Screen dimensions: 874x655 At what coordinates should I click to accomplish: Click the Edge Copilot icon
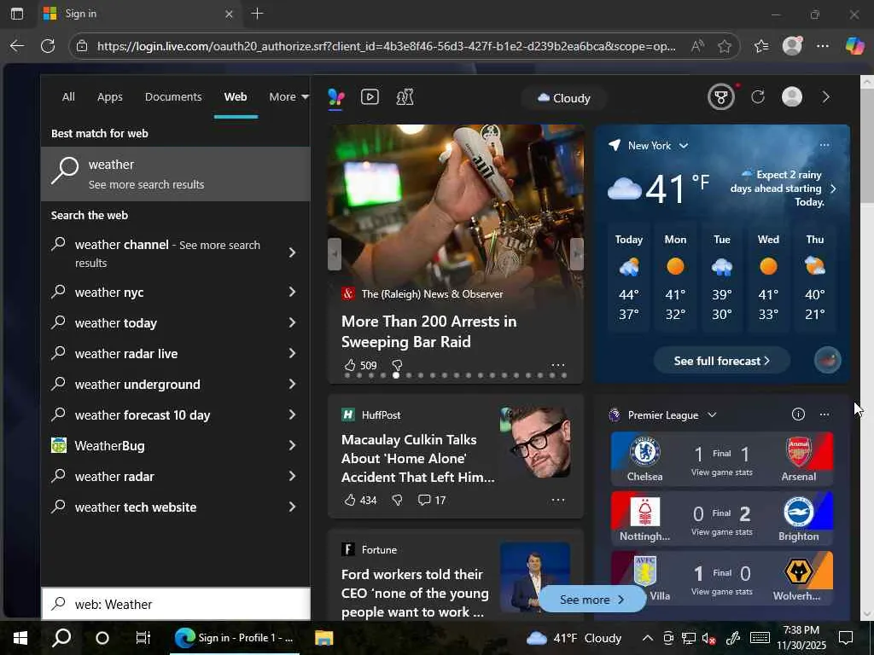coord(854,46)
